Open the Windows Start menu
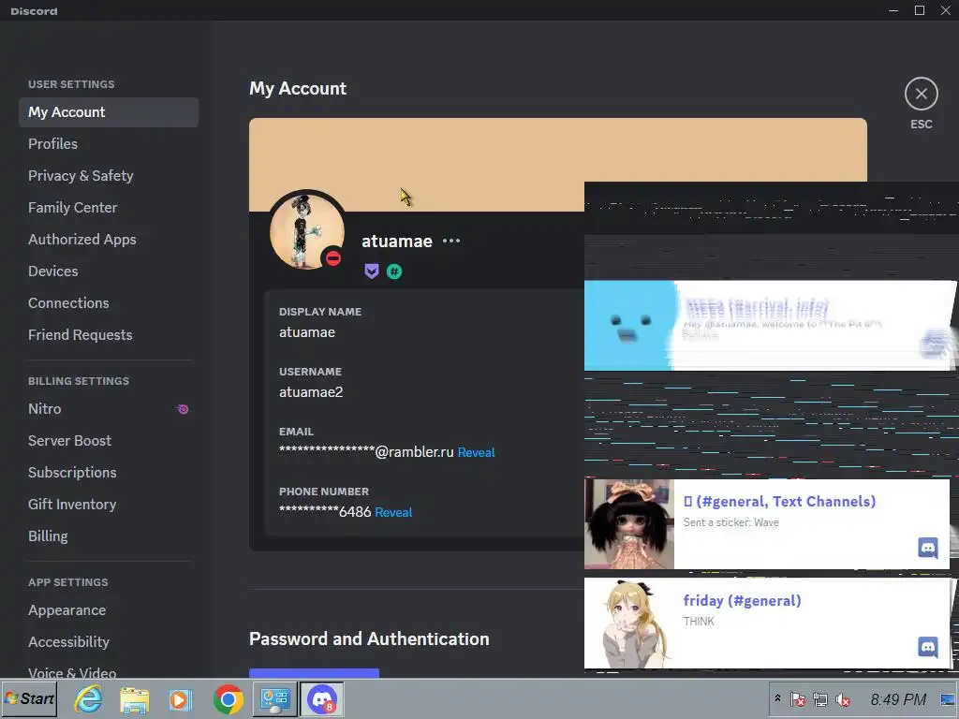Image resolution: width=959 pixels, height=719 pixels. pyautogui.click(x=29, y=698)
